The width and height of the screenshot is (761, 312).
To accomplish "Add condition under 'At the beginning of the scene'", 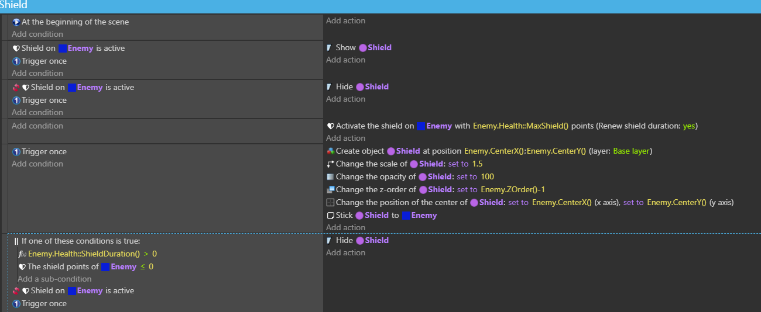I will point(37,34).
